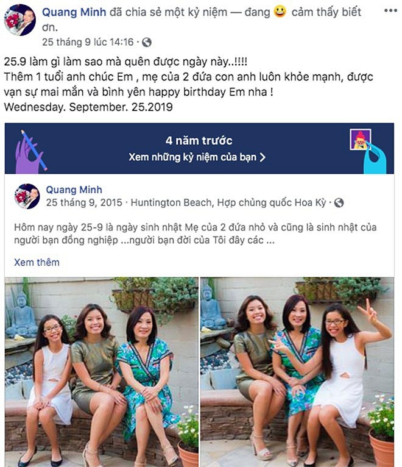Click the 25 tháng 9, 2015 date link
The height and width of the screenshot is (467, 402).
pyautogui.click(x=84, y=202)
